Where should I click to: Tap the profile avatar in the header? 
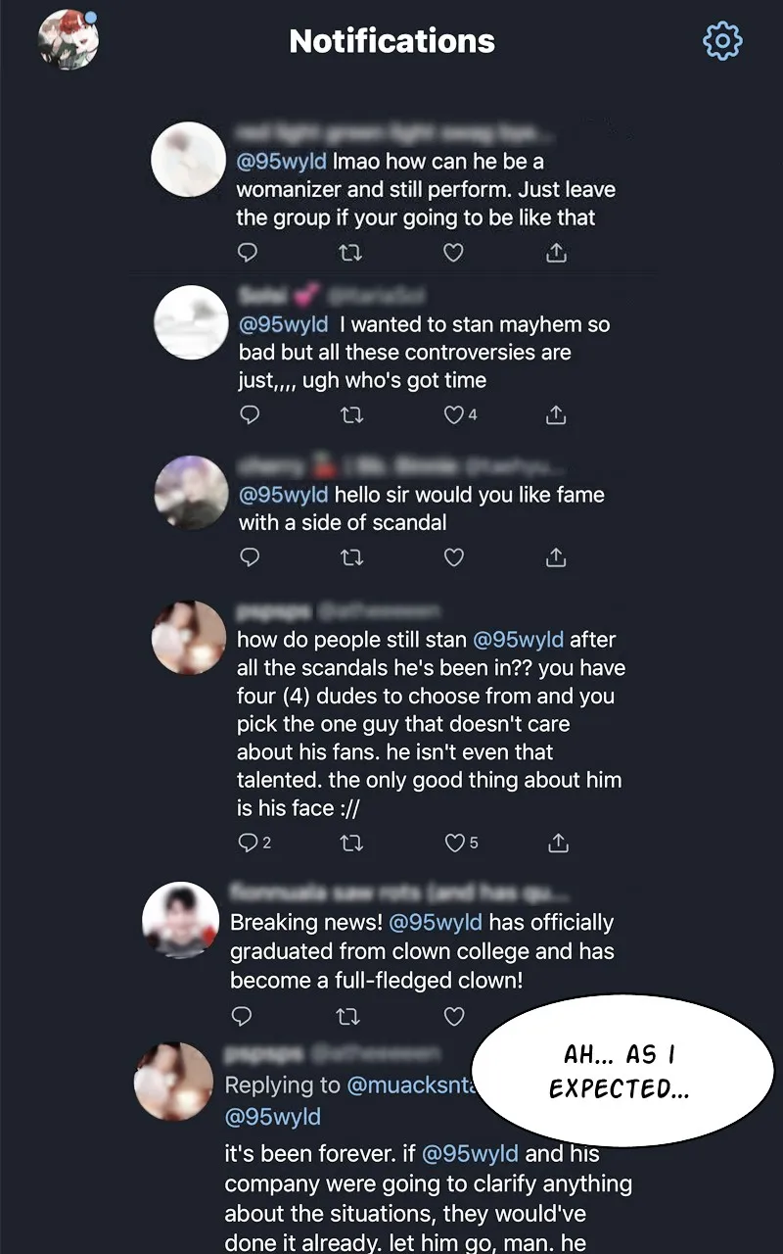pyautogui.click(x=68, y=40)
